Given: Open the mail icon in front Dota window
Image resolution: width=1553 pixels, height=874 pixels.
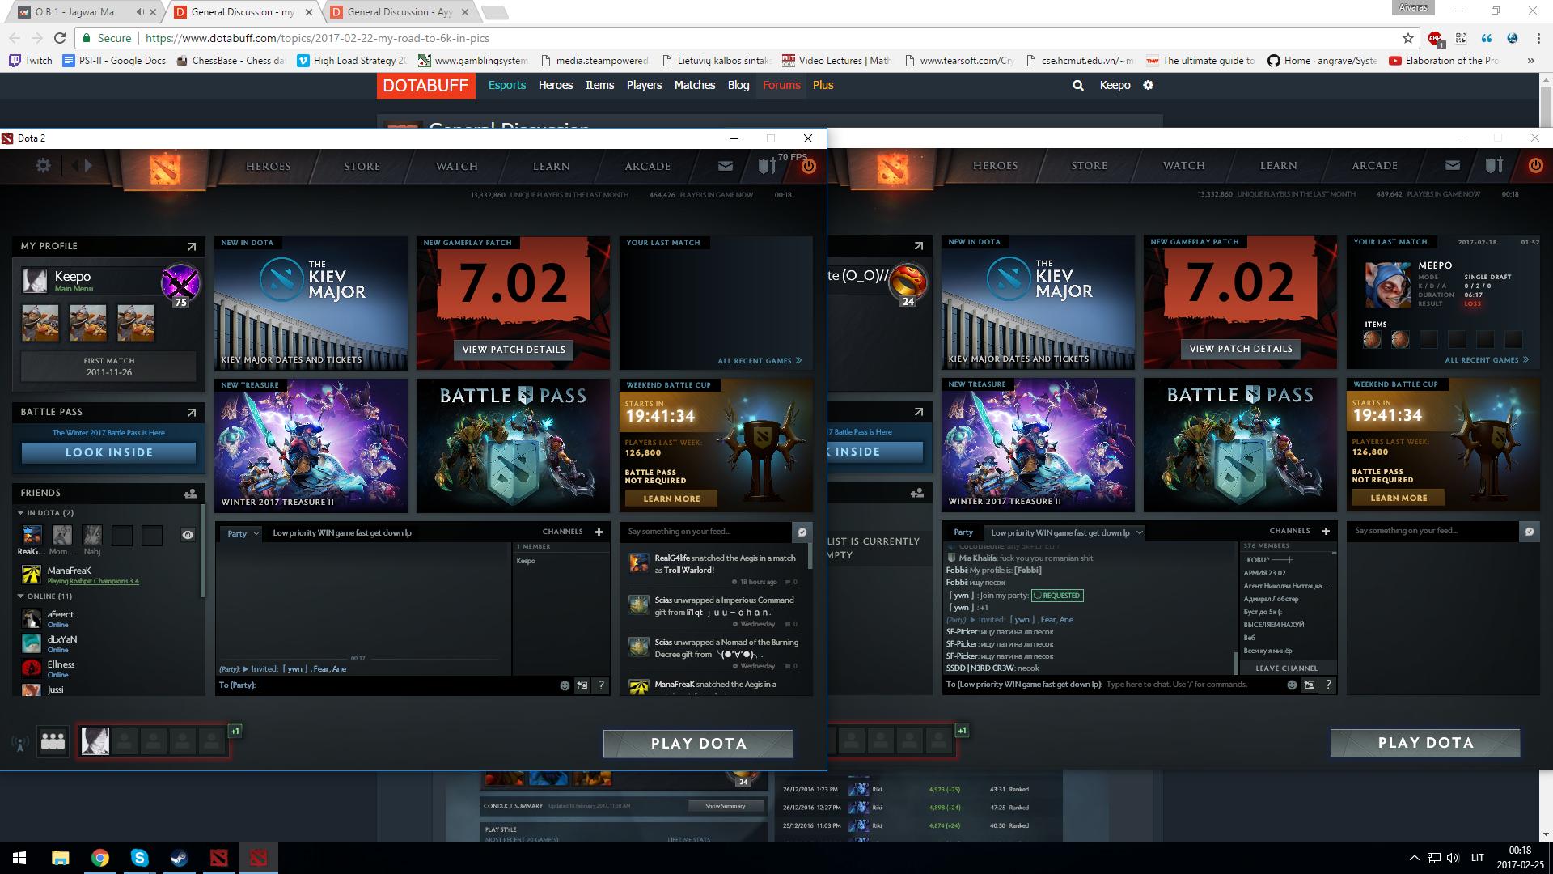Looking at the screenshot, I should [726, 166].
